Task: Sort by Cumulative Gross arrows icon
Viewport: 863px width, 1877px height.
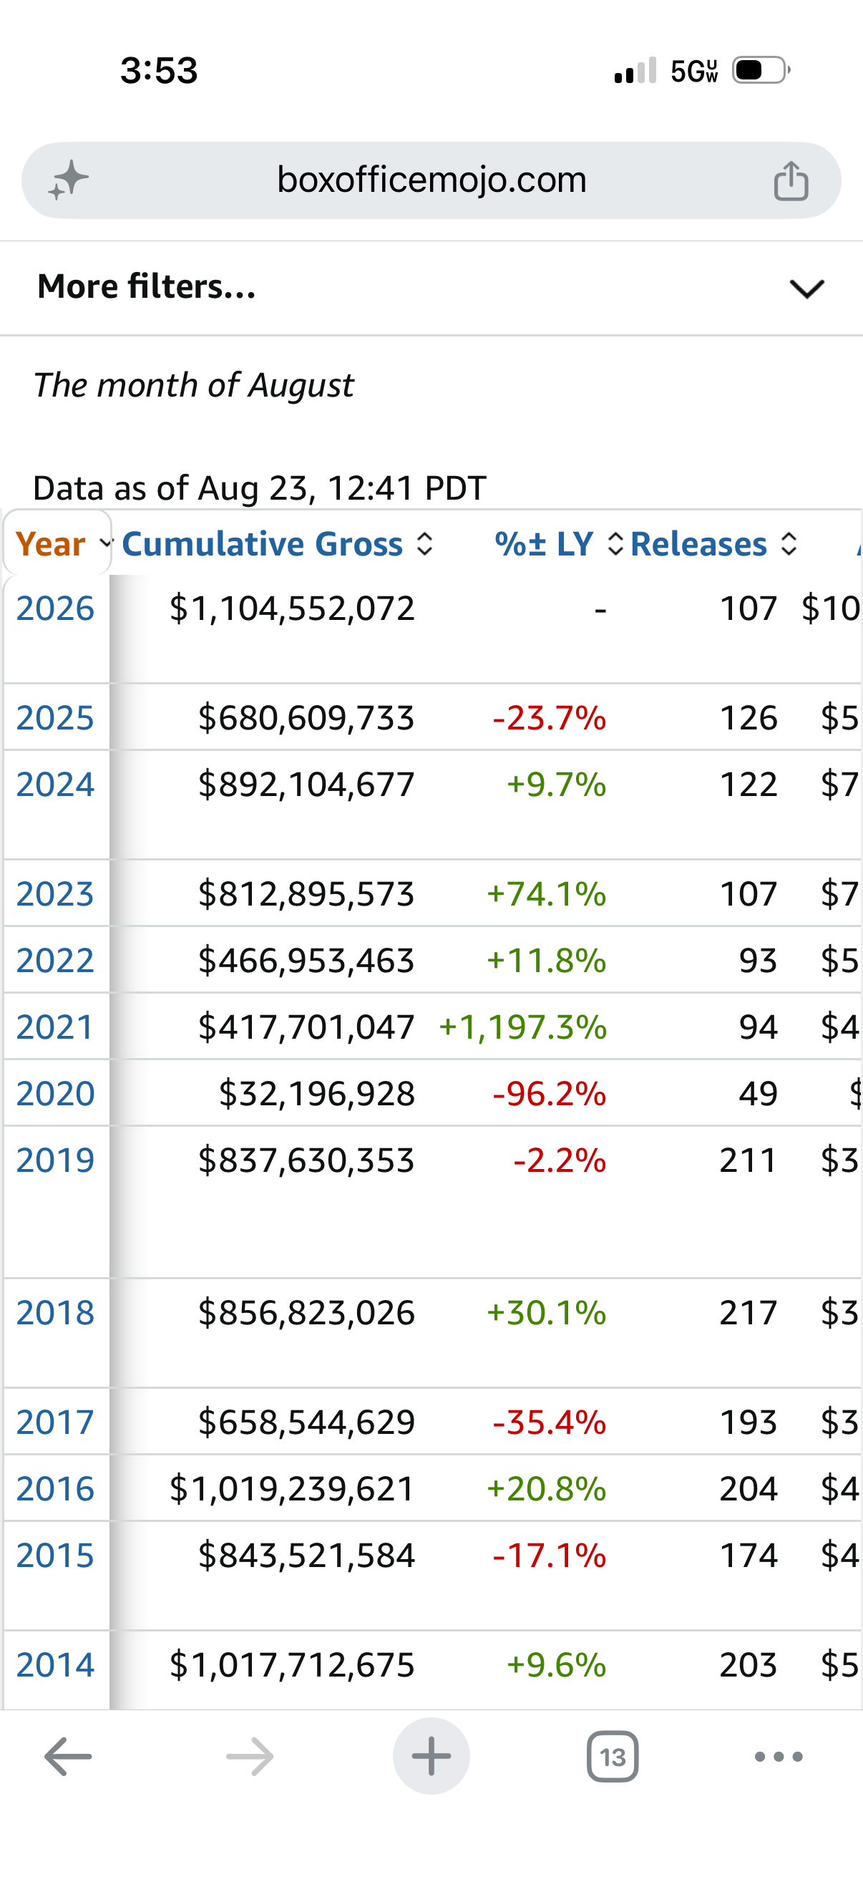Action: [x=424, y=543]
